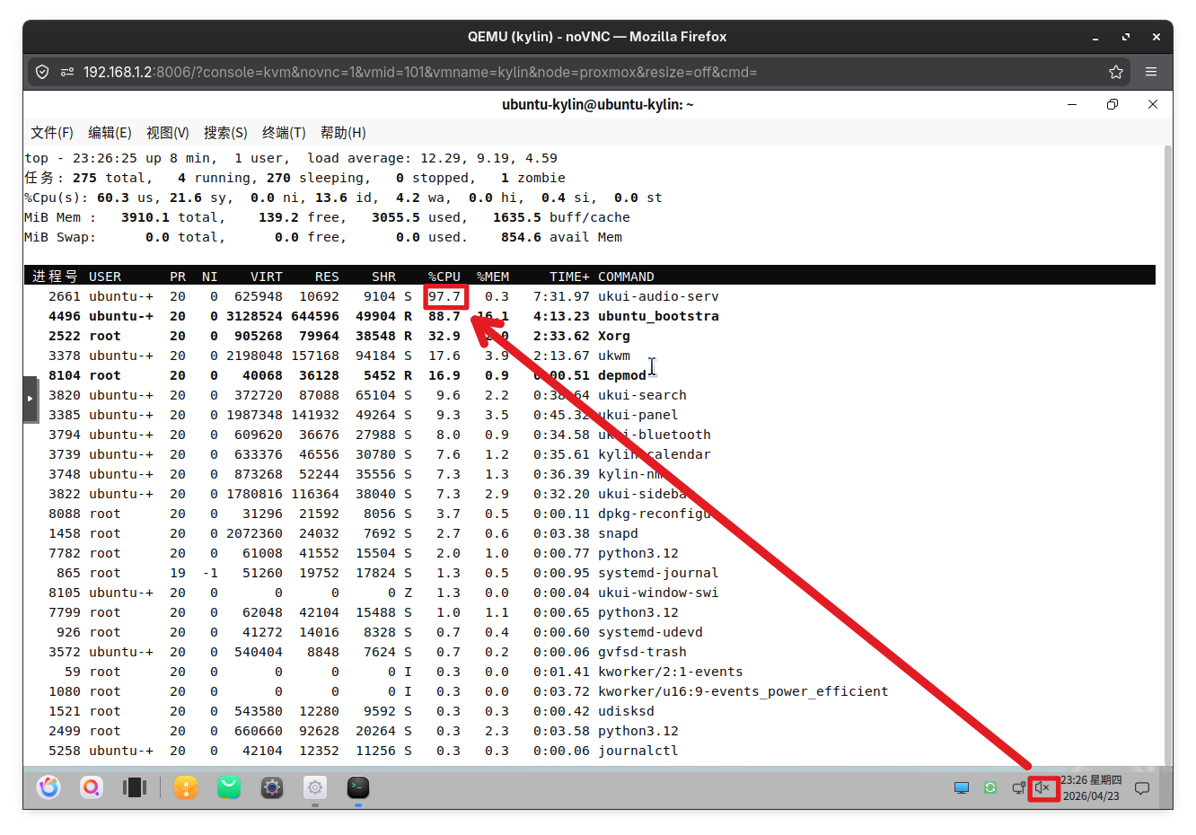Click the load average values text
This screenshot has width=1196, height=835.
click(488, 158)
